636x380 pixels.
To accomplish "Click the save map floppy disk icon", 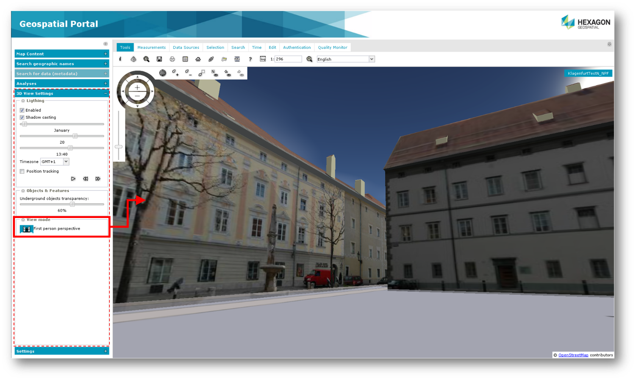I will (159, 59).
